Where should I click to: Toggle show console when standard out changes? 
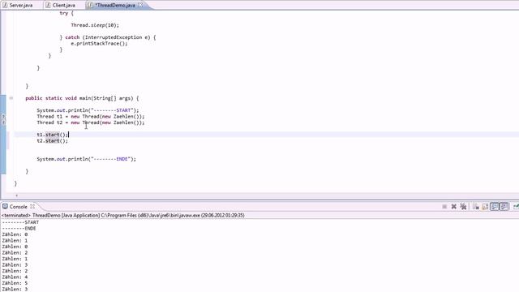pos(495,207)
